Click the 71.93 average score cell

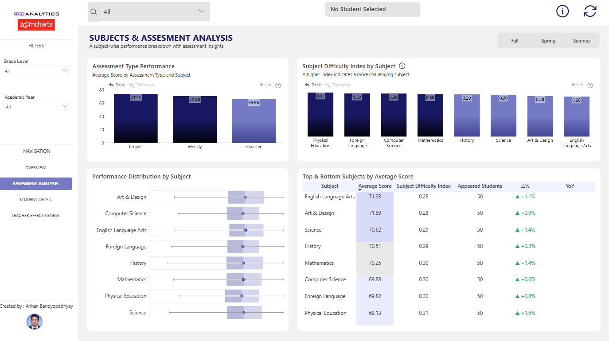click(375, 197)
